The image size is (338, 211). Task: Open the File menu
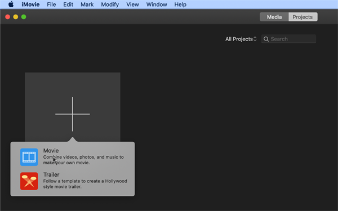point(51,5)
